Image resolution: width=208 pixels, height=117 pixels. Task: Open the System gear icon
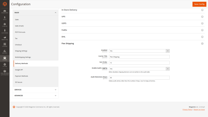pyautogui.click(x=5, y=65)
